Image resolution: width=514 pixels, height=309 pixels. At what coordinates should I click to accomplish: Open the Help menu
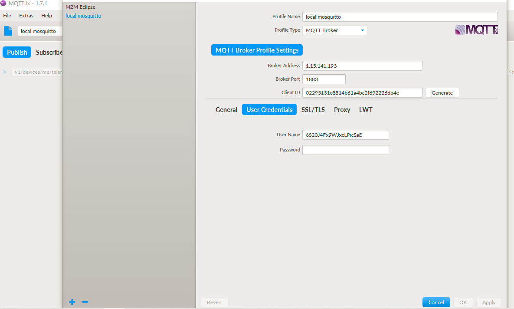(46, 16)
